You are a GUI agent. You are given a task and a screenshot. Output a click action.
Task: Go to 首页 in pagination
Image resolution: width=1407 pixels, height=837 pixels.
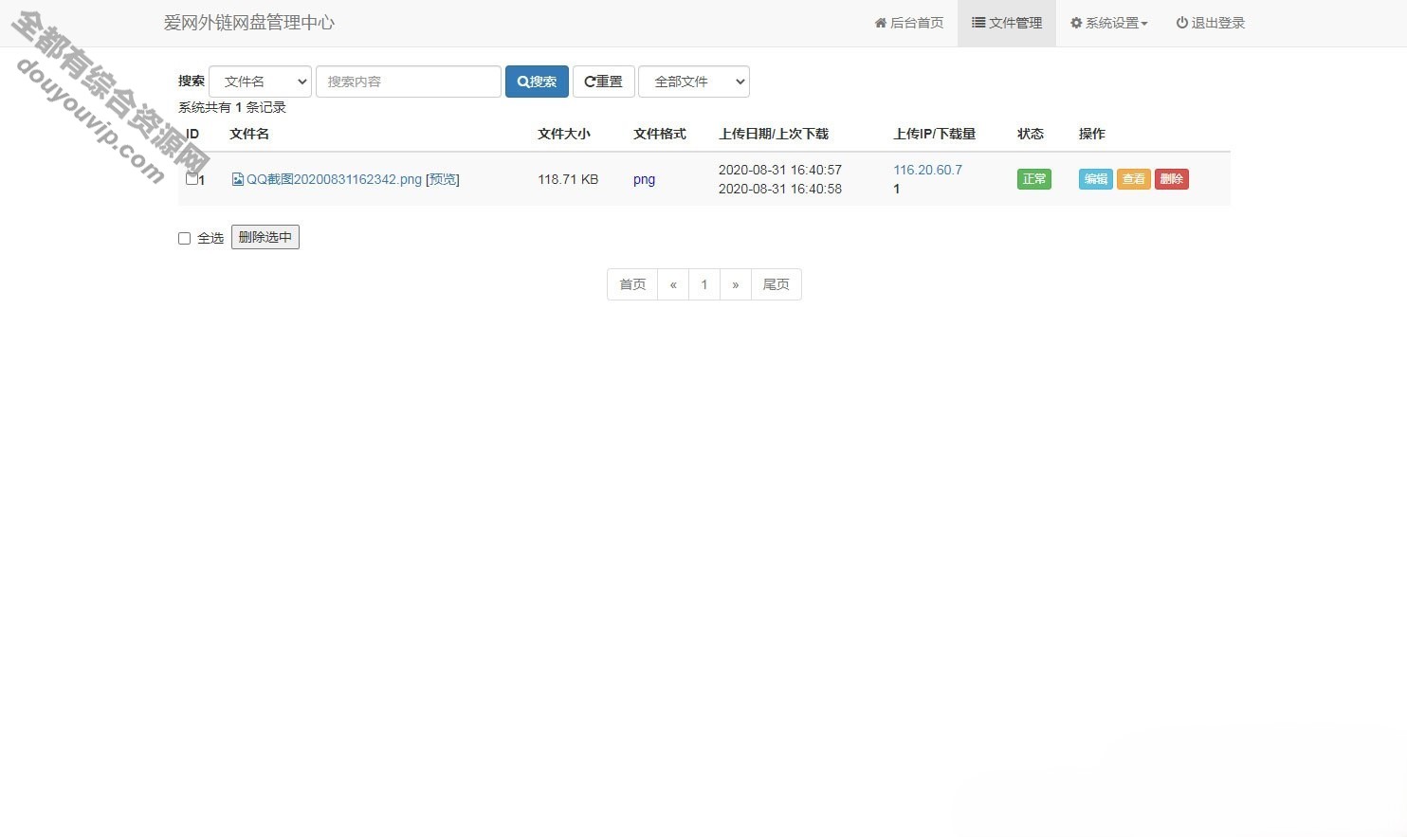pos(632,284)
